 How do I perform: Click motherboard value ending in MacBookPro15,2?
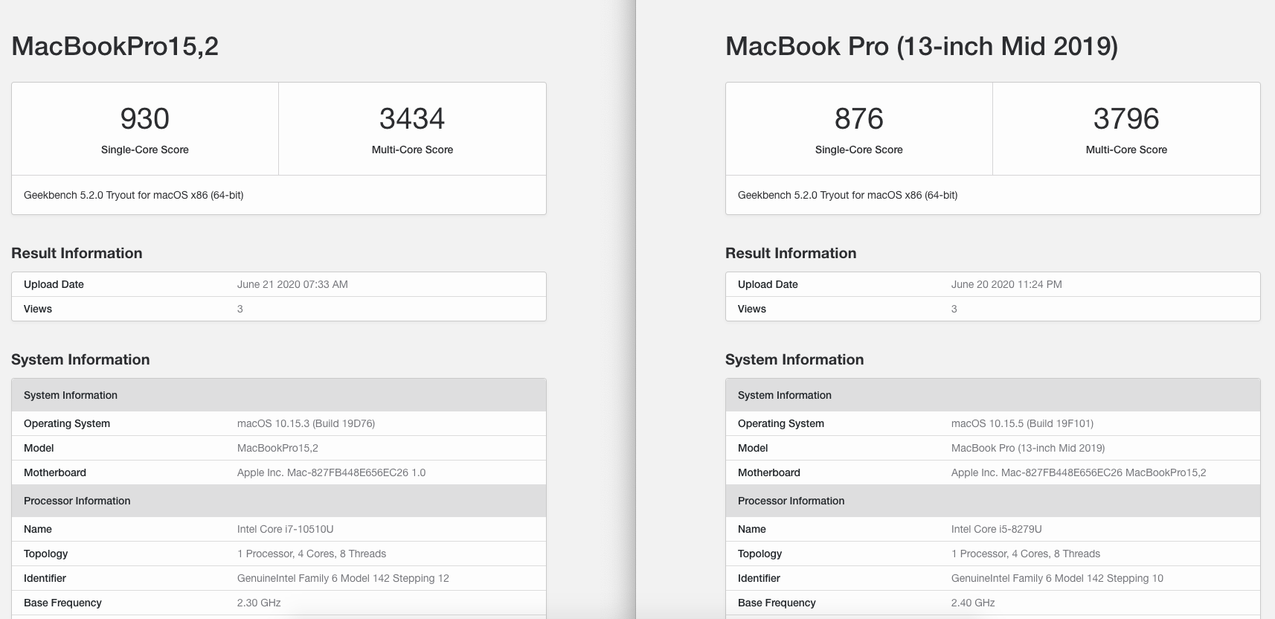pyautogui.click(x=1079, y=472)
